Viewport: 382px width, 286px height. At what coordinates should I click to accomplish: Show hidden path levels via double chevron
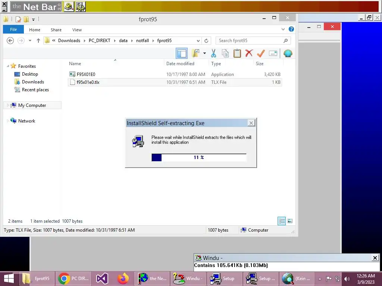point(54,40)
